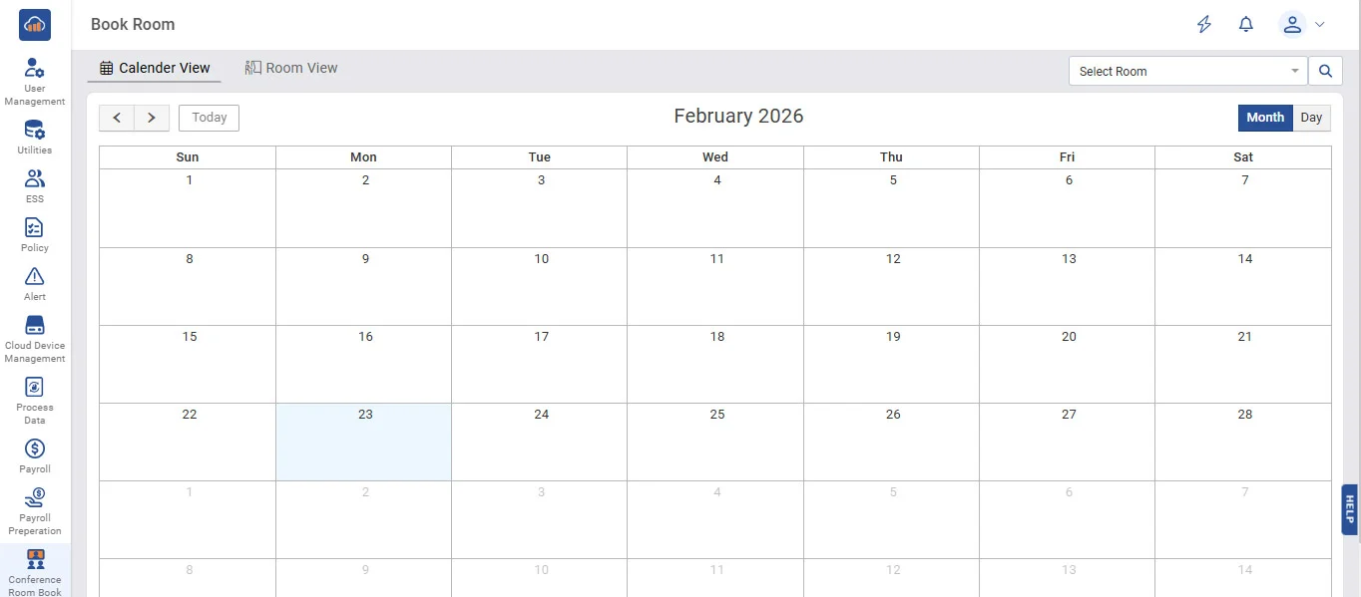Advance to next month
1361x597 pixels.
coord(152,118)
